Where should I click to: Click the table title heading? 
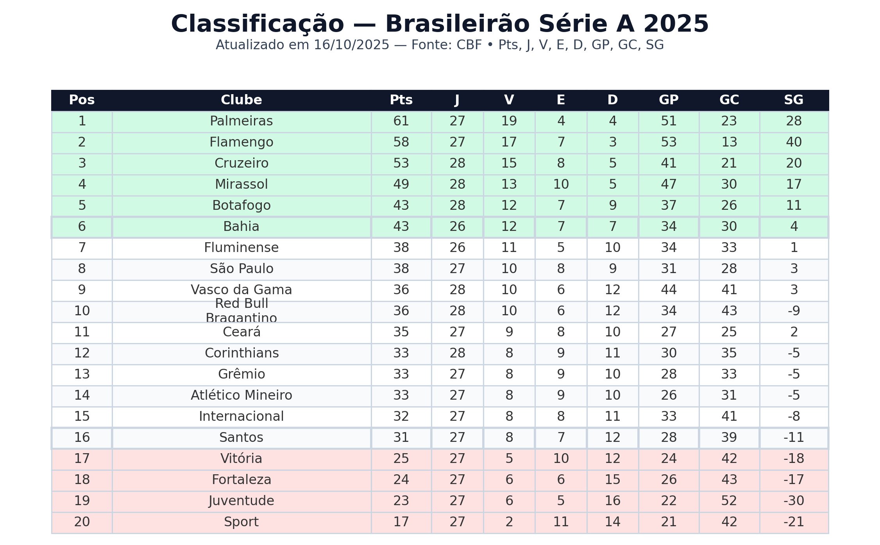(x=440, y=24)
